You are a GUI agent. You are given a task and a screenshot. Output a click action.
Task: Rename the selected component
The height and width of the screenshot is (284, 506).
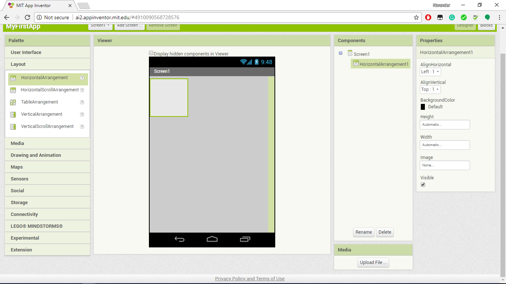364,232
